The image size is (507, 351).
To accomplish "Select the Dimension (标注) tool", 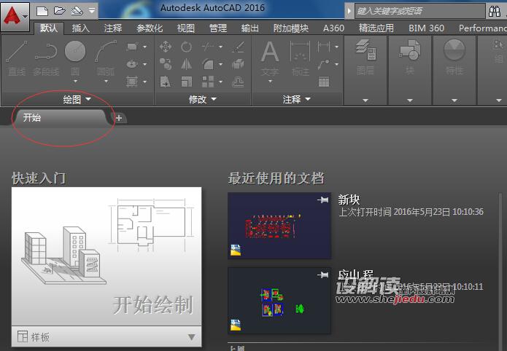I will pyautogui.click(x=301, y=58).
